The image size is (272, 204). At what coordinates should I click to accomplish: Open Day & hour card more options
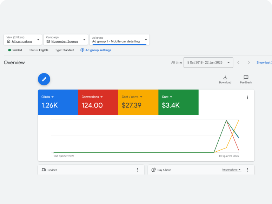(x=247, y=170)
